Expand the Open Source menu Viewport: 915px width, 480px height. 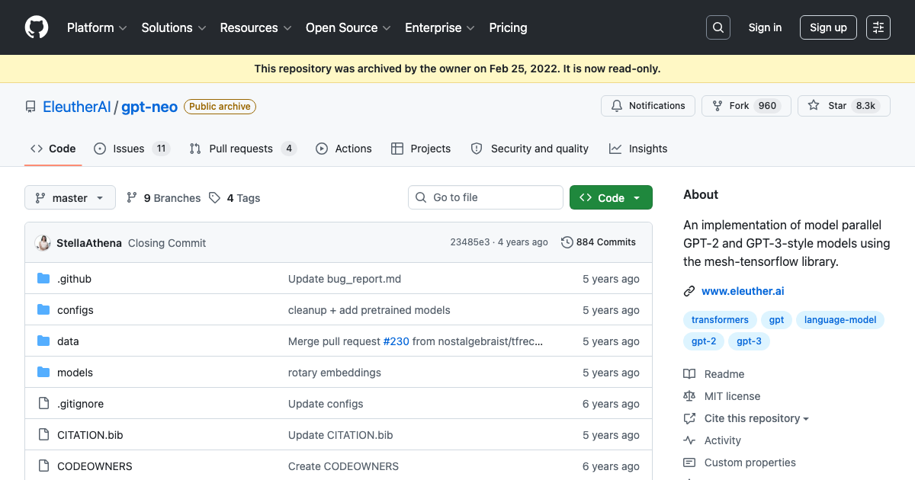tap(348, 27)
